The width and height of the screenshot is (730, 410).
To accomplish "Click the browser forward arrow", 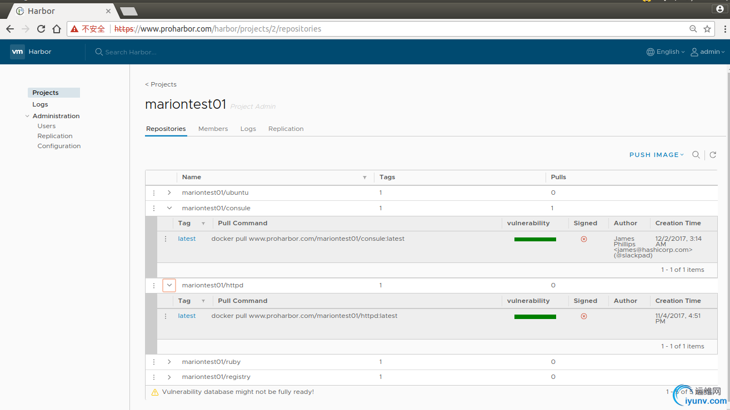I will pyautogui.click(x=26, y=29).
